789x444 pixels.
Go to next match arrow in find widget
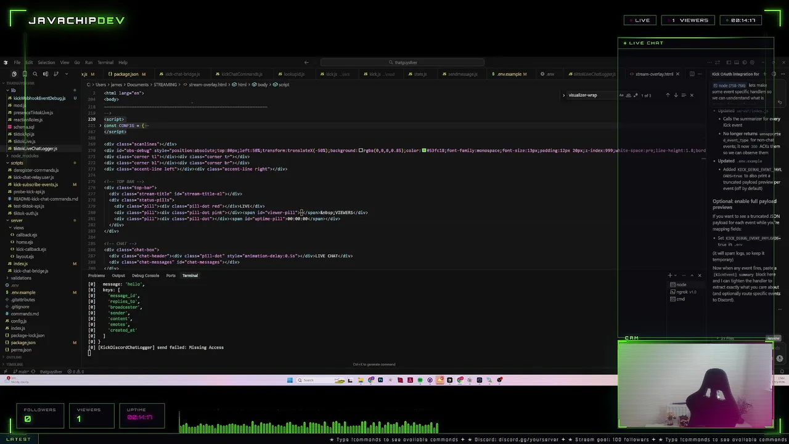point(676,95)
